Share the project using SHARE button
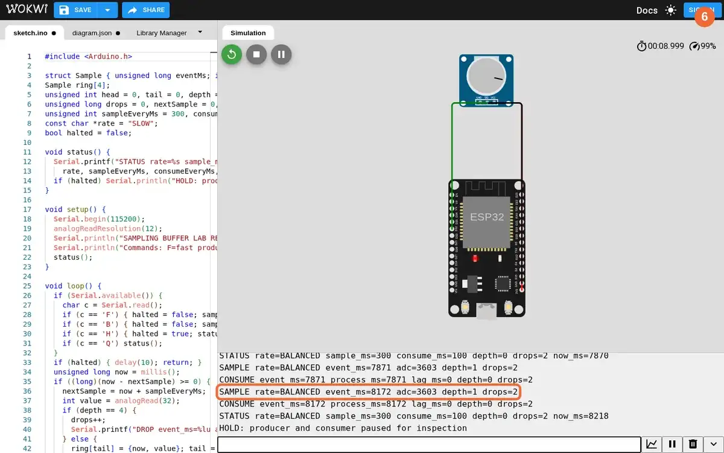The image size is (724, 453). pyautogui.click(x=145, y=10)
